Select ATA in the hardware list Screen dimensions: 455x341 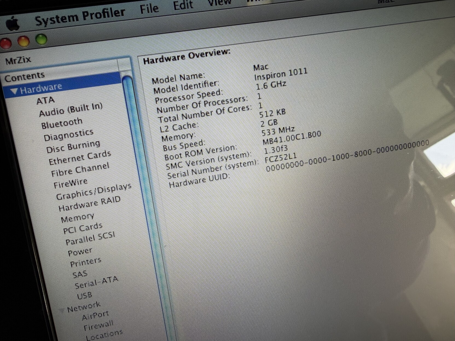click(x=45, y=101)
